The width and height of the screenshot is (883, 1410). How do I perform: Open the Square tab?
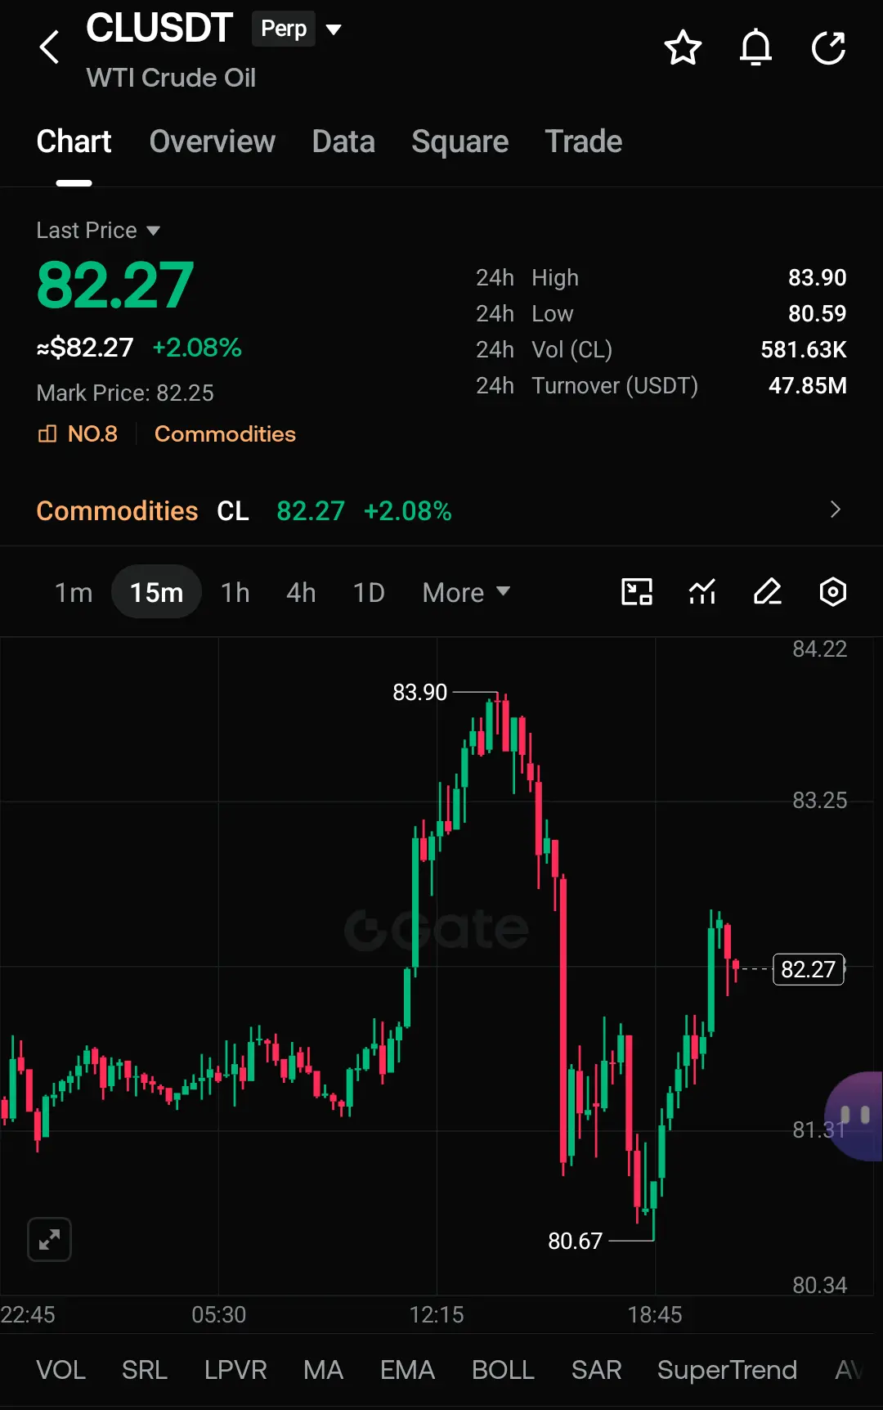pyautogui.click(x=460, y=141)
